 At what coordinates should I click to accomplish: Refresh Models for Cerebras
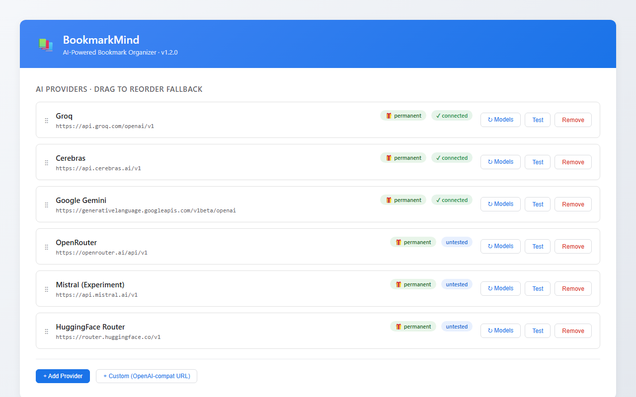(x=500, y=162)
